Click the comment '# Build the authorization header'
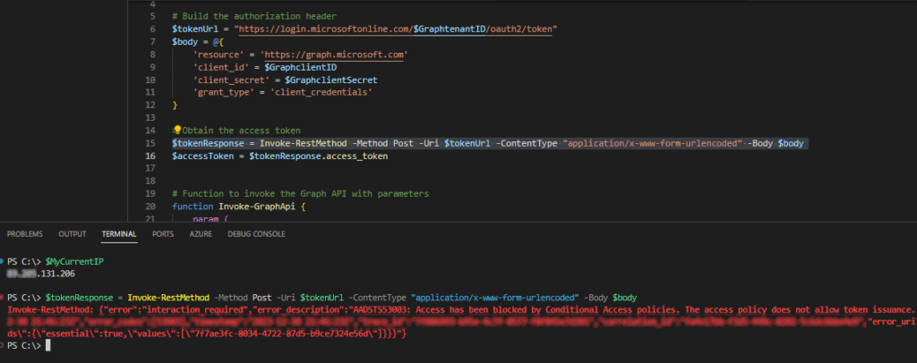The width and height of the screenshot is (917, 363). coord(253,16)
